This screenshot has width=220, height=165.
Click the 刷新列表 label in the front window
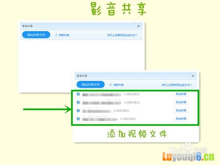[118, 85]
